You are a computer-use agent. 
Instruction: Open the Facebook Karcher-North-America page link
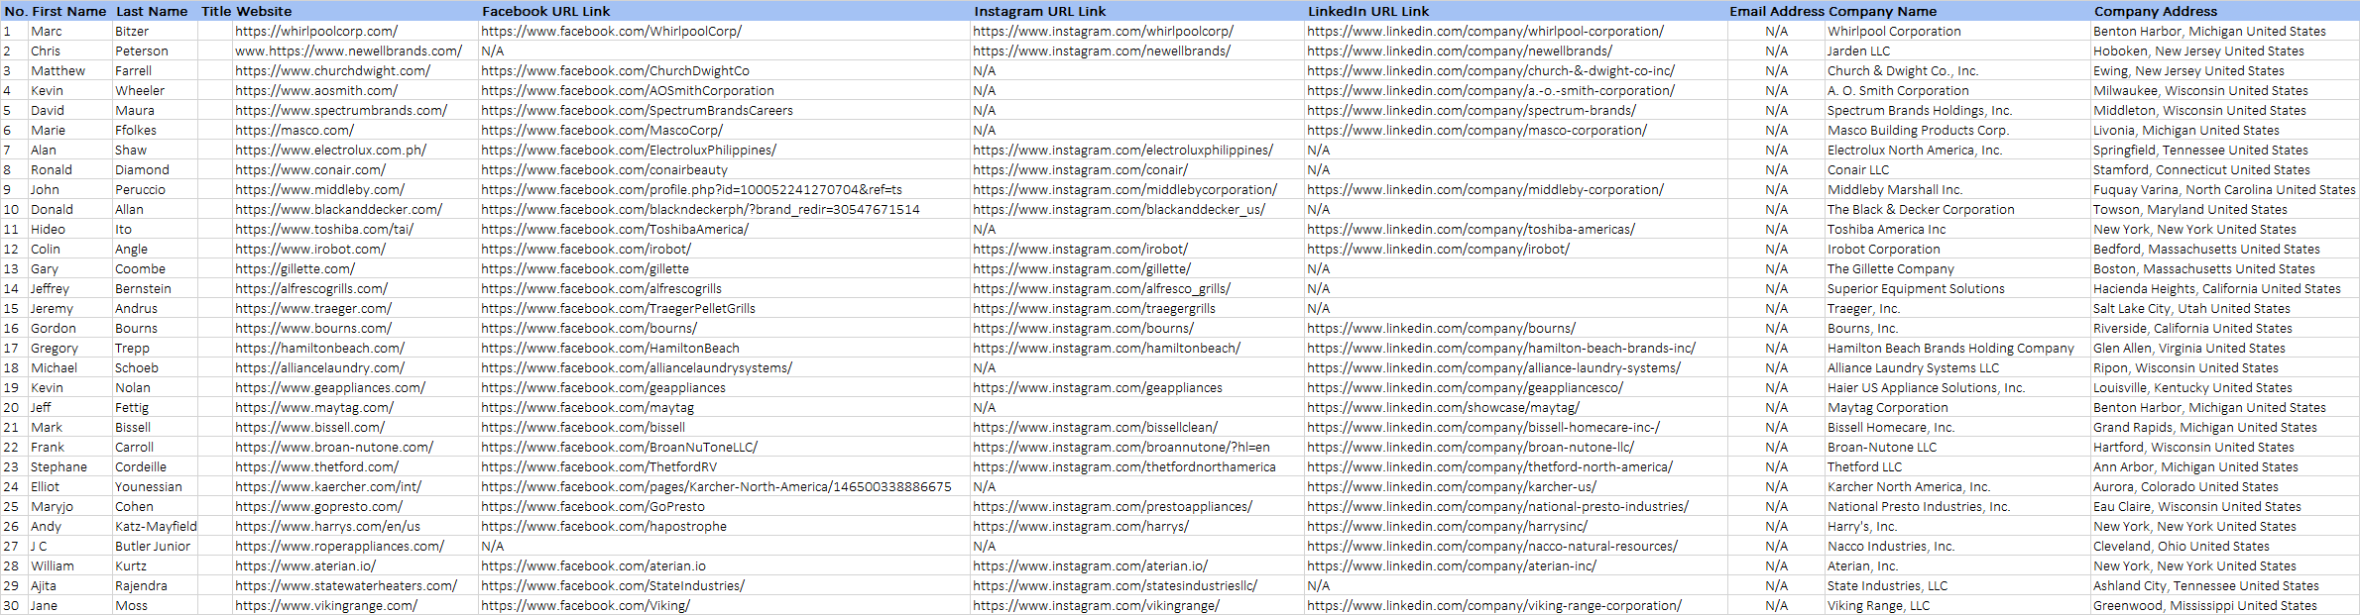[716, 486]
